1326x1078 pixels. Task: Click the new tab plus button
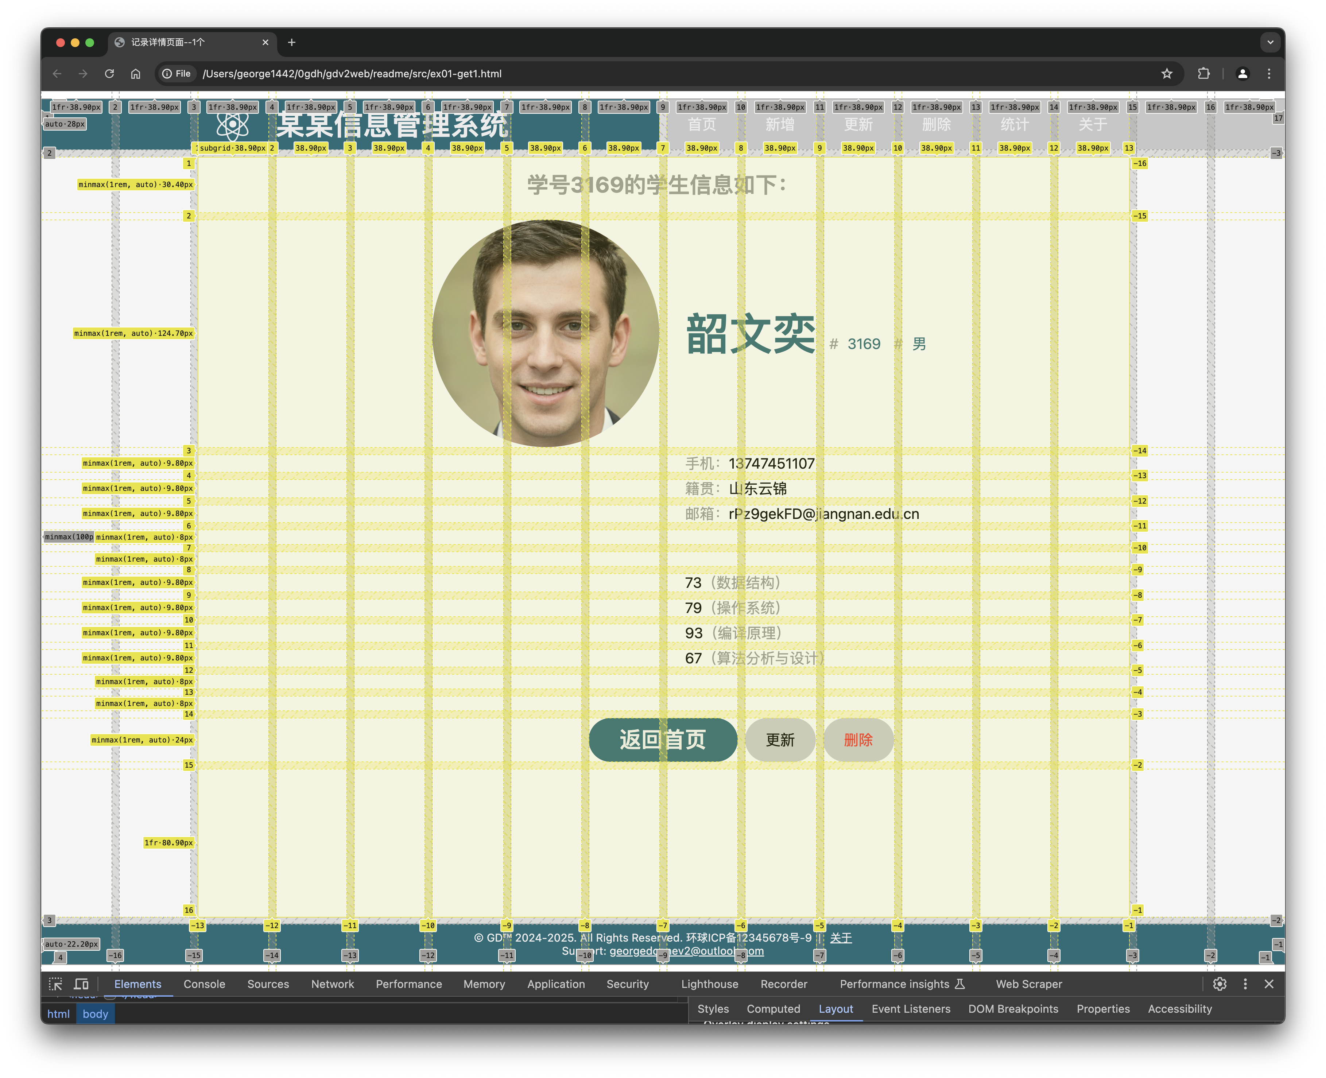click(x=291, y=42)
